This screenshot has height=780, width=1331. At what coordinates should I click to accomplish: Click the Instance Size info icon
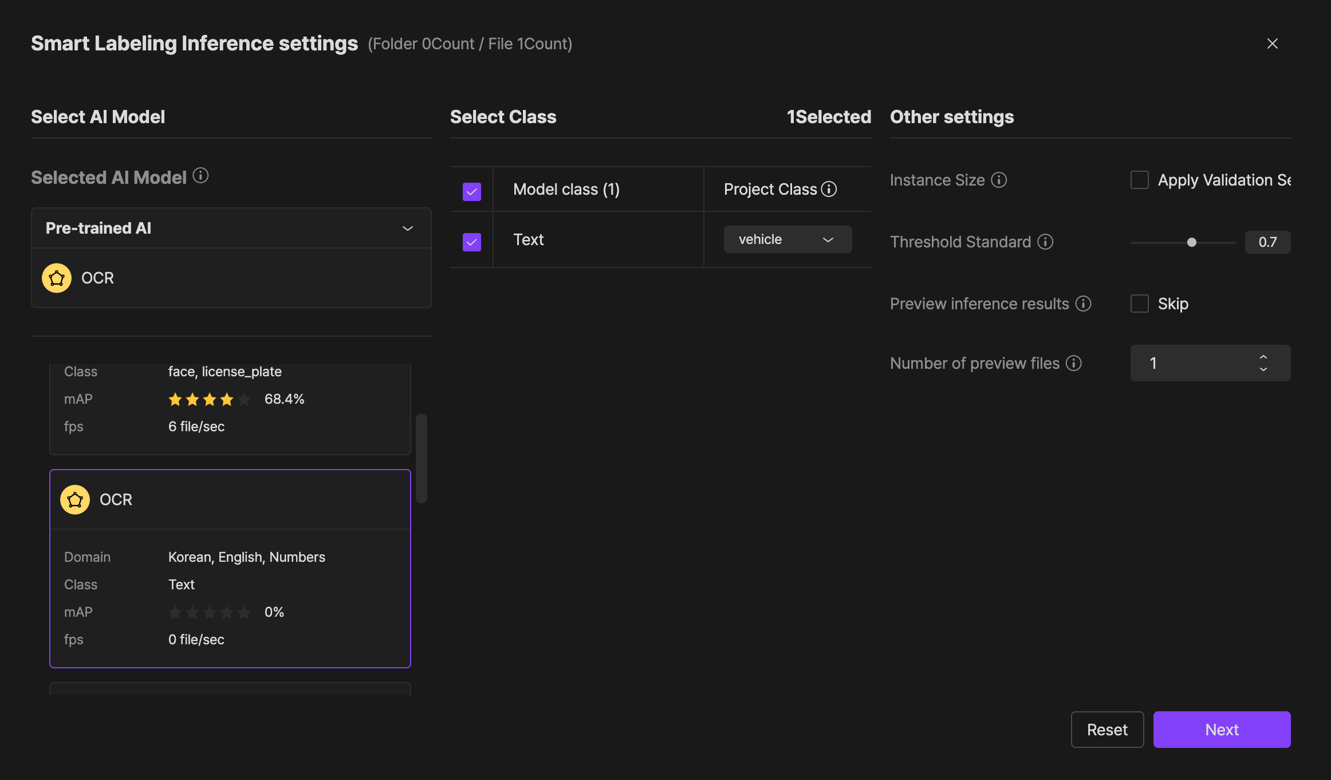[999, 180]
